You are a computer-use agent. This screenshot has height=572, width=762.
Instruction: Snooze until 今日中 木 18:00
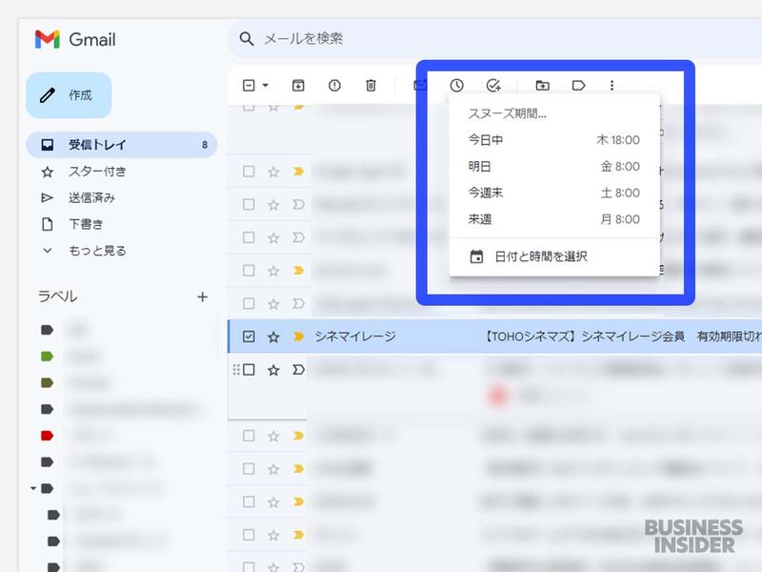click(554, 140)
